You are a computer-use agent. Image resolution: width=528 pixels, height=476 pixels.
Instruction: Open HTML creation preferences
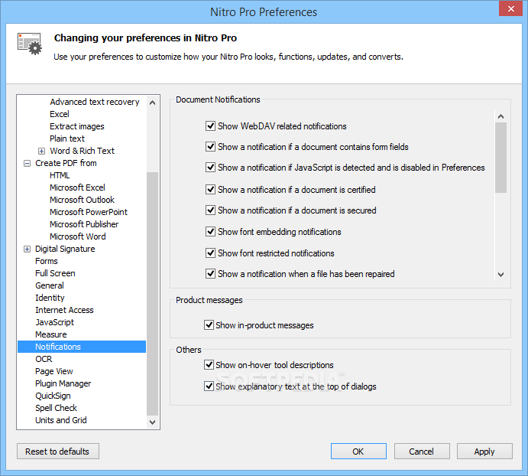(60, 175)
